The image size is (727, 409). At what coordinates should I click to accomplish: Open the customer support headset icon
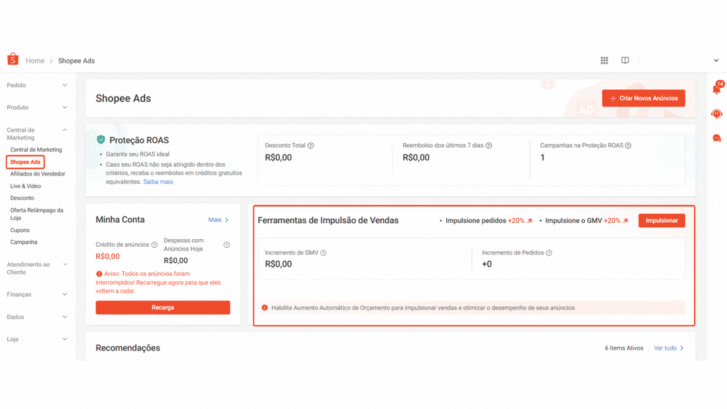coord(716,114)
